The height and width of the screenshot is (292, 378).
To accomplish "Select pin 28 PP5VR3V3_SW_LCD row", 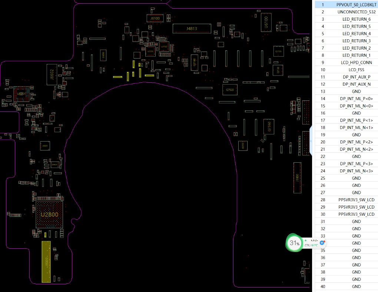I will tap(346, 200).
